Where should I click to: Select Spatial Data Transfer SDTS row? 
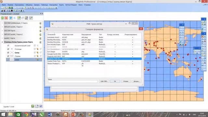coord(94,61)
